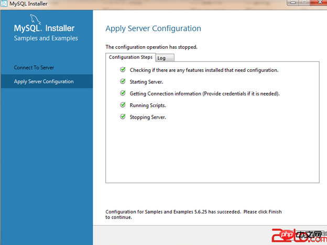The image size is (327, 245).
Task: Click the configuration succeeded message text
Action: point(193,215)
